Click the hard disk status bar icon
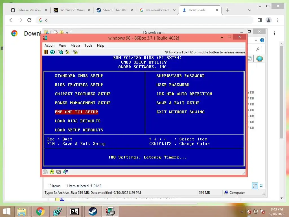The height and width of the screenshot is (217, 289). tap(59, 172)
